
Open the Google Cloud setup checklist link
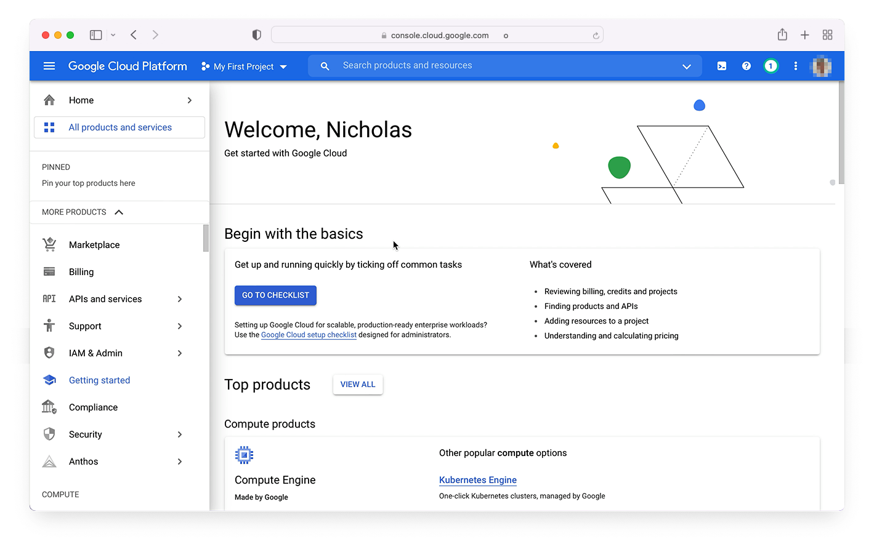coord(309,335)
